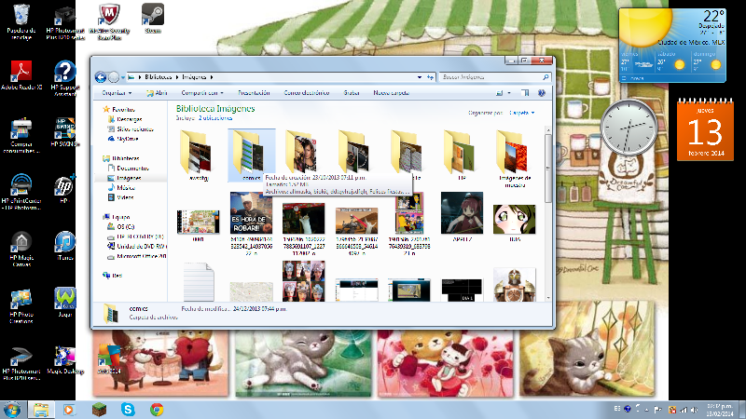
Task: Click the orange calendar gadget
Action: pos(705,129)
